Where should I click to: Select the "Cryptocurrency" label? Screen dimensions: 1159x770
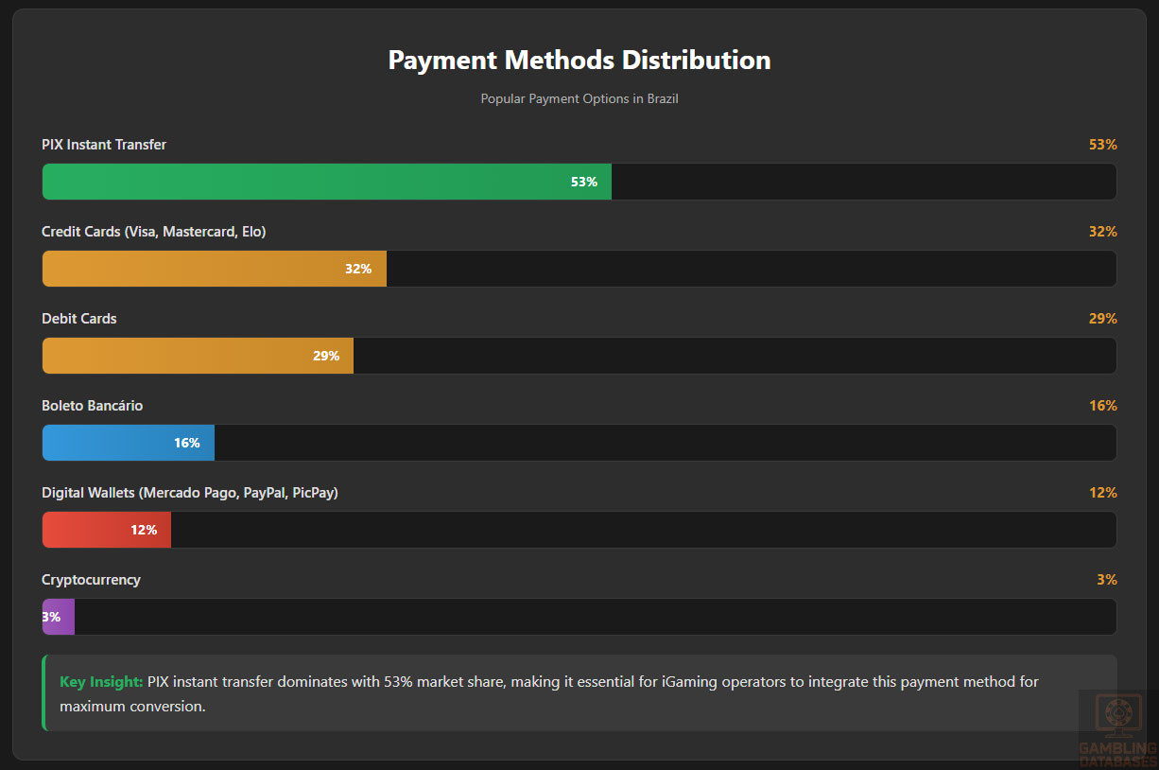(91, 580)
